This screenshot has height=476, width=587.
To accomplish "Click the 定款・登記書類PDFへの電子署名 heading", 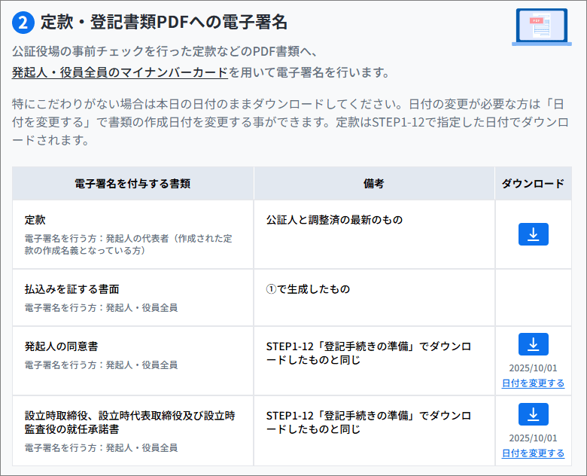I will point(164,23).
